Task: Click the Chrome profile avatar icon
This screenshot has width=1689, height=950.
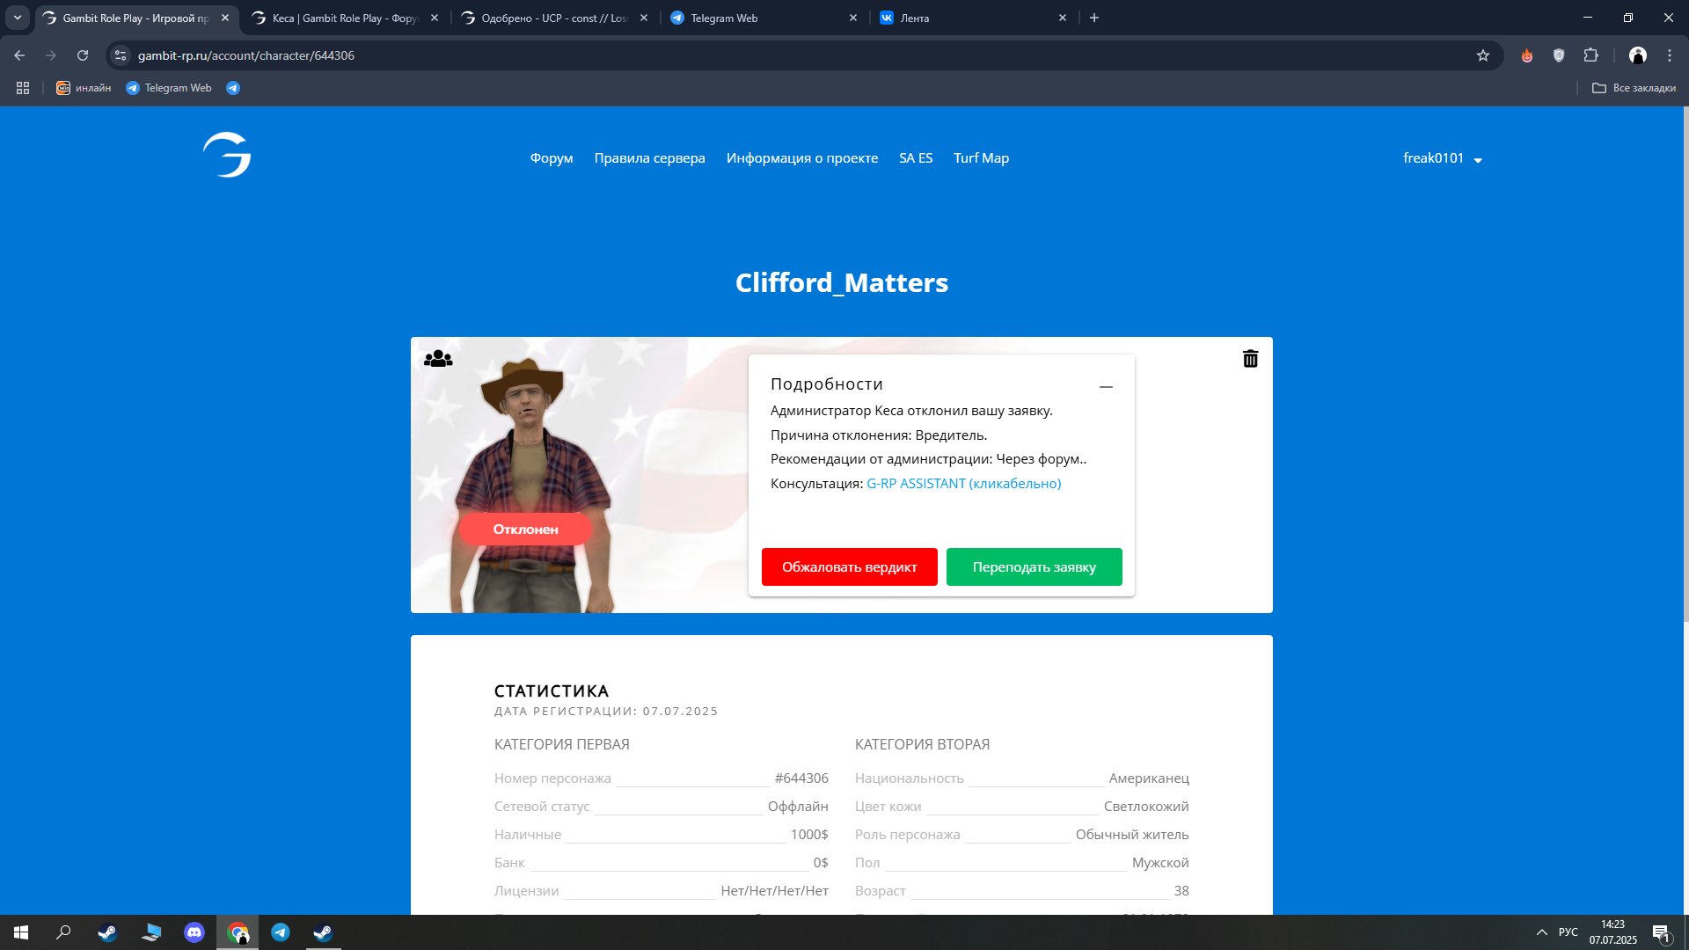Action: (1637, 55)
